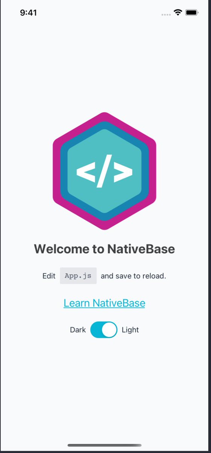Image resolution: width=211 pixels, height=453 pixels.
Task: Tap the 9:41 clock in status bar
Action: 28,12
